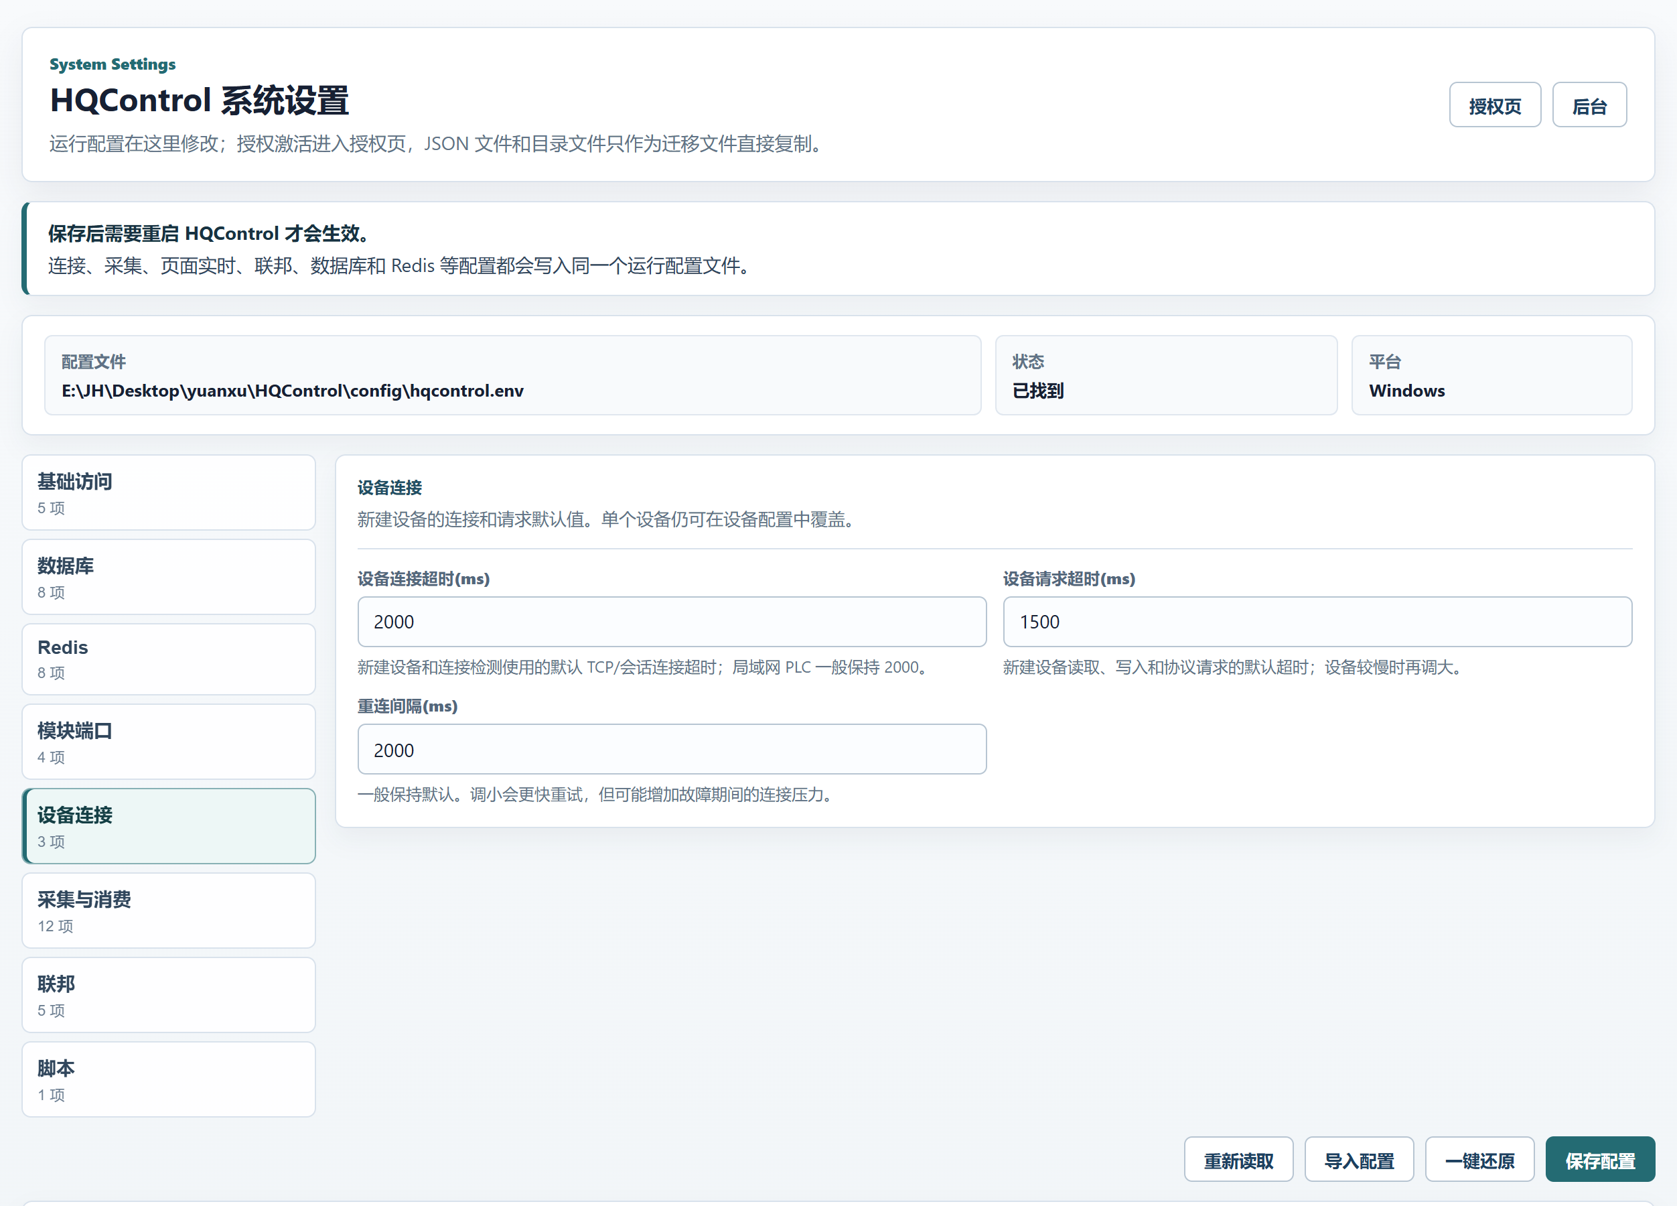Switch to the 联邦 settings section
1677x1206 pixels.
[169, 995]
